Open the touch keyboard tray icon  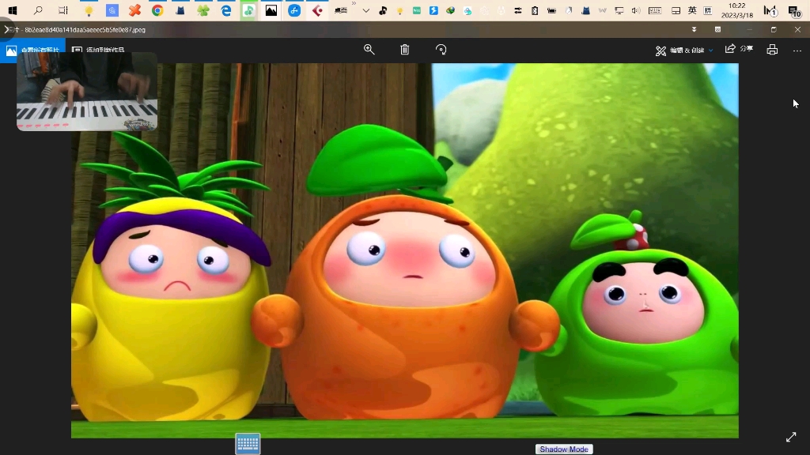pos(654,10)
